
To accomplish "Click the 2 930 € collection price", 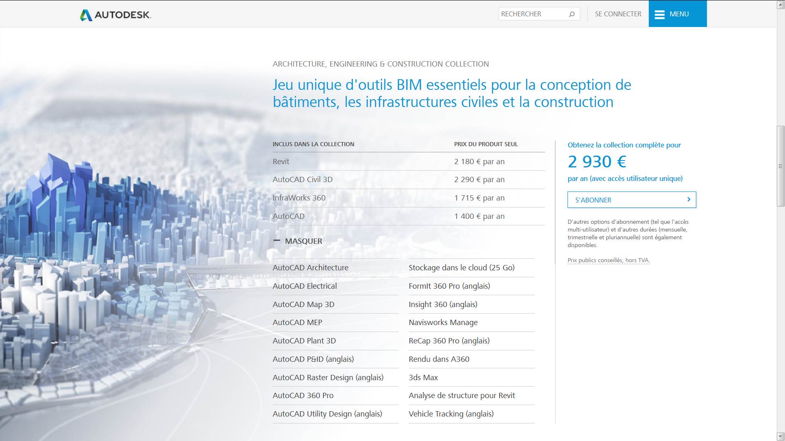I will 597,162.
